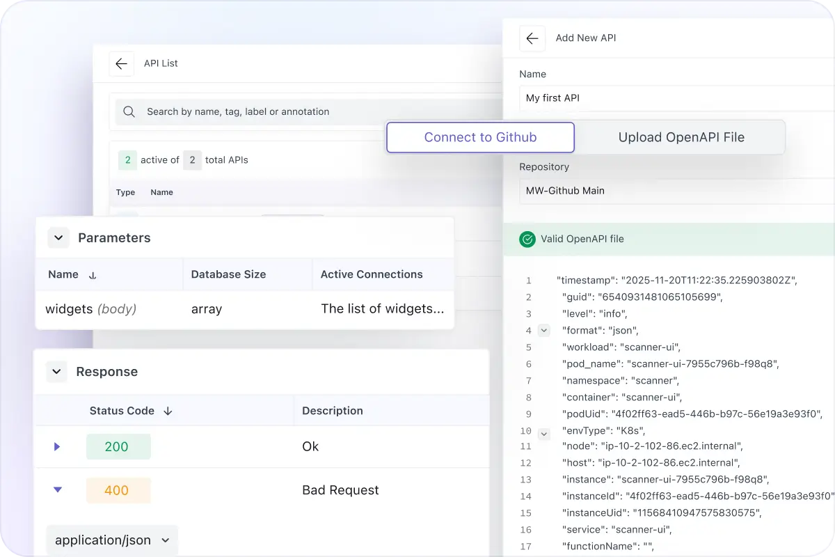Expand line 4 in the OpenAPI file viewer
835x557 pixels.
coord(544,330)
